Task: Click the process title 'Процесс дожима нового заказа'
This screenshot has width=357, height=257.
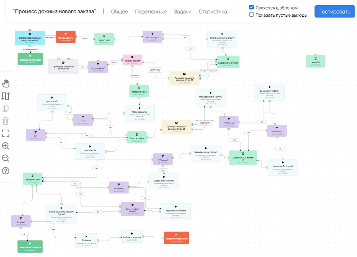Action: tap(54, 12)
